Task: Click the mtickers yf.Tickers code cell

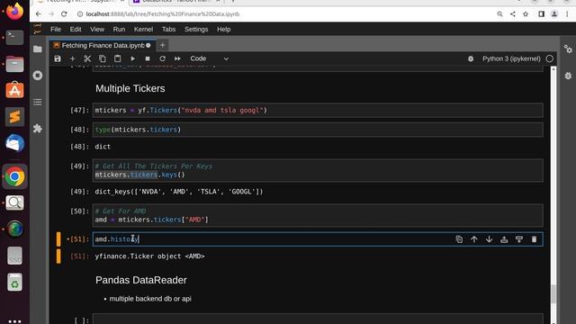Action: (x=318, y=110)
